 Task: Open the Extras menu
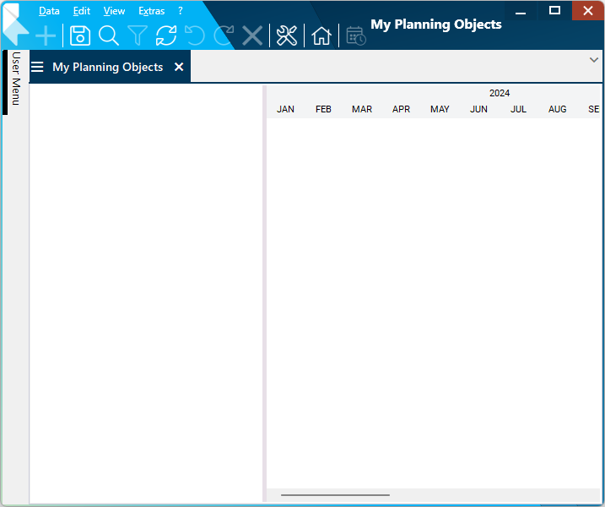point(151,11)
